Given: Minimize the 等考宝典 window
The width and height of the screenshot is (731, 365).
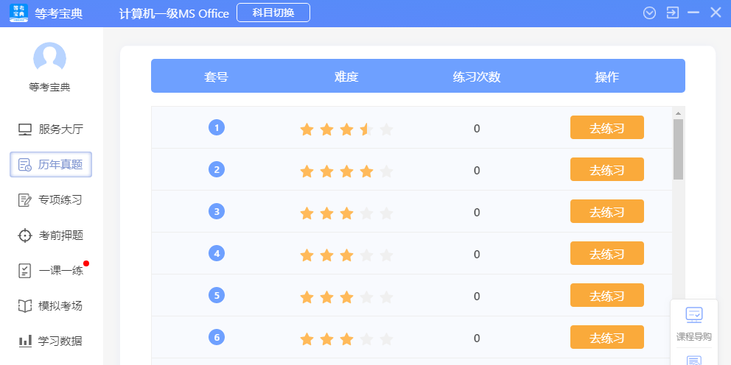Looking at the screenshot, I should [693, 13].
